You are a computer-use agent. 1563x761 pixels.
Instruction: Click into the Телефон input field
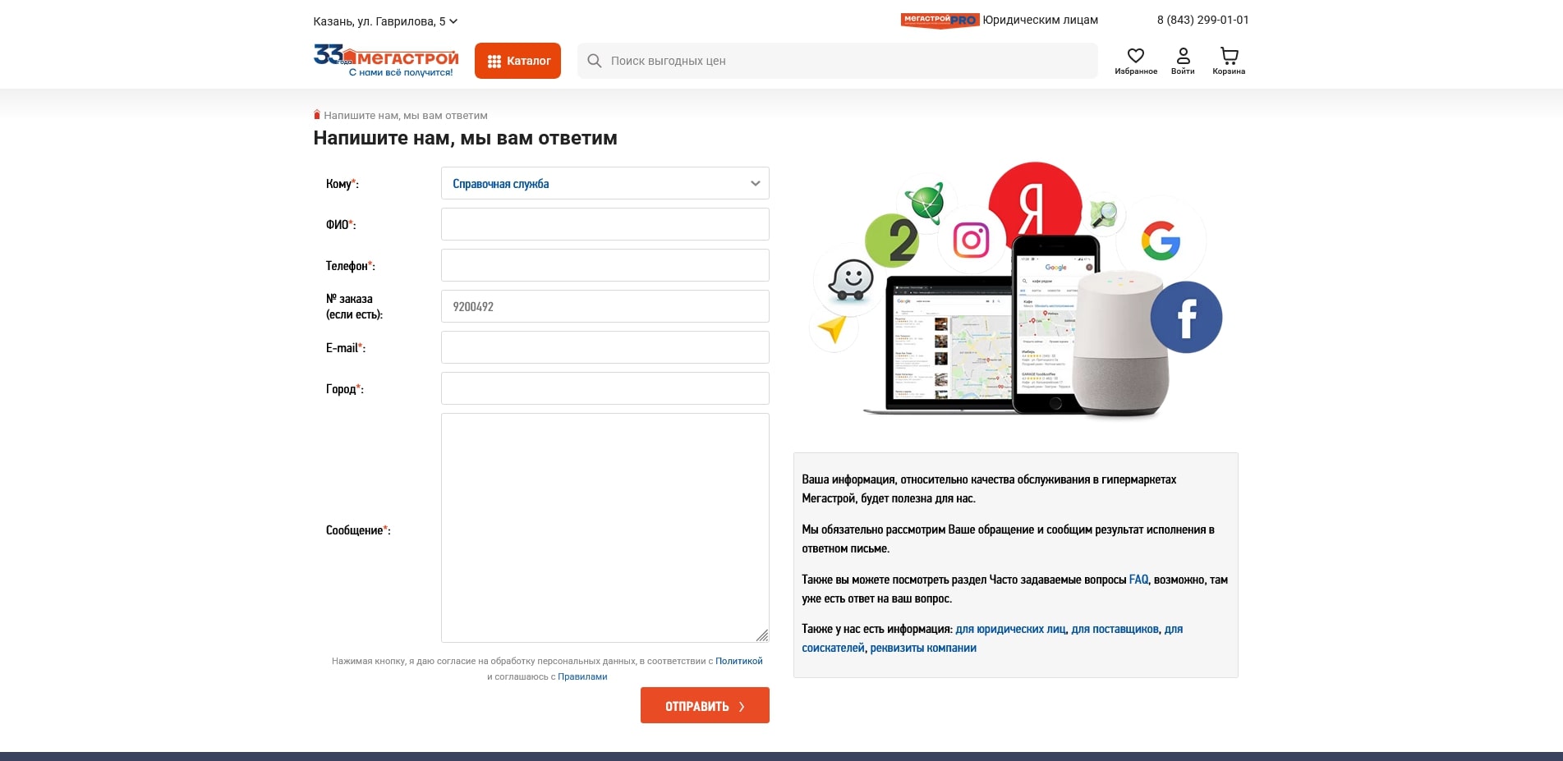coord(605,265)
